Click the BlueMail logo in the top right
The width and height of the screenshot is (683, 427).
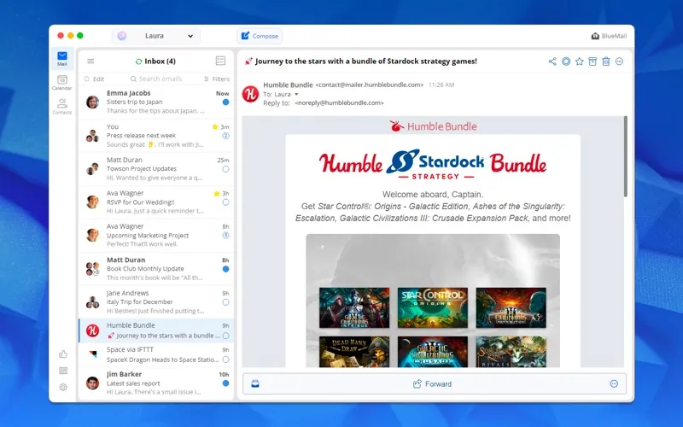(609, 36)
